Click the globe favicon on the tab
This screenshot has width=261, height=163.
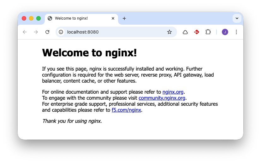click(x=50, y=18)
